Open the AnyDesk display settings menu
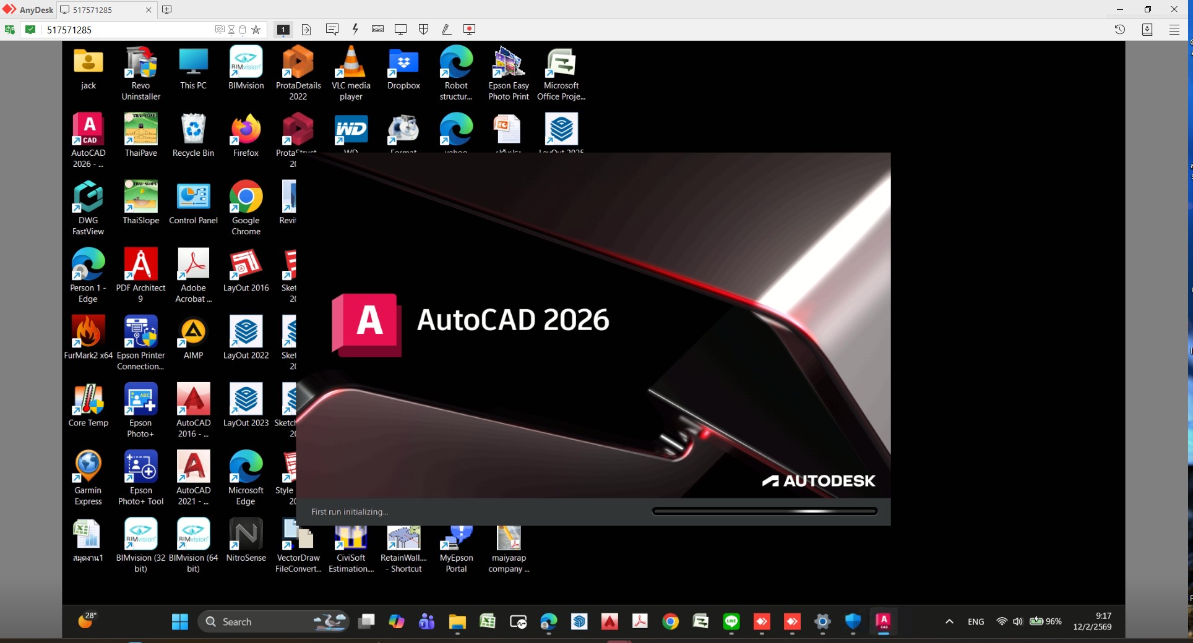Image resolution: width=1193 pixels, height=643 pixels. (x=401, y=29)
